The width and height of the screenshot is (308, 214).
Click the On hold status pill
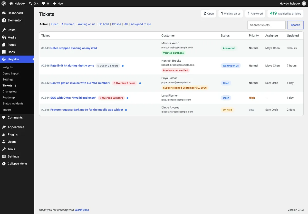[227, 110]
